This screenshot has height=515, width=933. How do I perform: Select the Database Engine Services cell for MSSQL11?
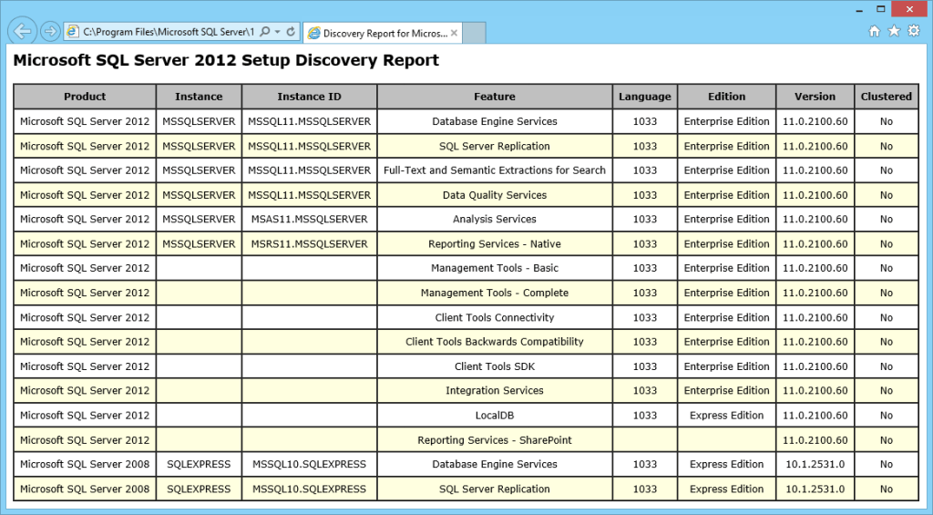(495, 121)
